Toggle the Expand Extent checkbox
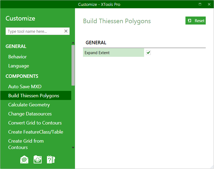Image resolution: width=214 pixels, height=169 pixels. click(148, 53)
